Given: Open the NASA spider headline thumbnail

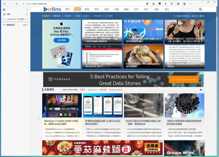Looking at the screenshot, I should coord(144,106).
